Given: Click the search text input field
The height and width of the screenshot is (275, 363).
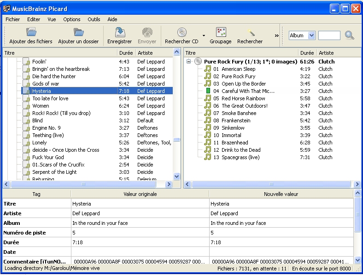Looking at the screenshot, I should tap(329, 35).
